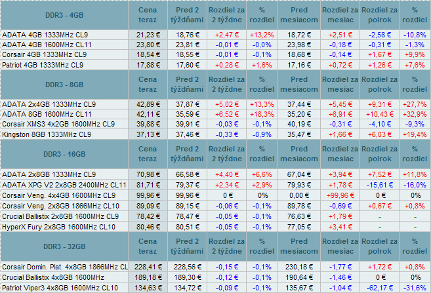Select the current price 89,09 €
The height and width of the screenshot is (293, 431).
point(148,206)
